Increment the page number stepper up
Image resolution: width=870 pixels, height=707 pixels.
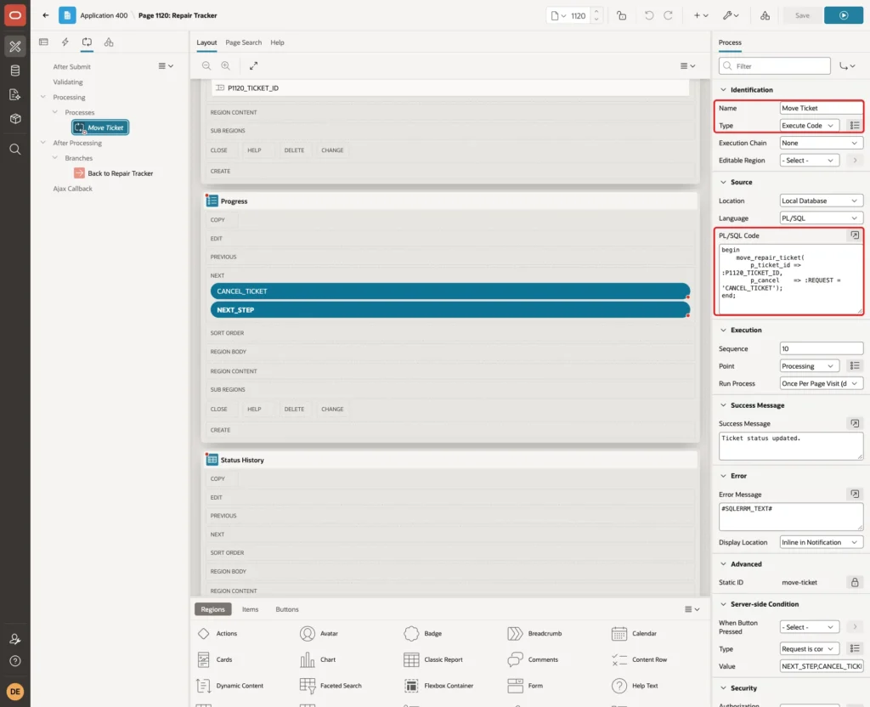[596, 11]
